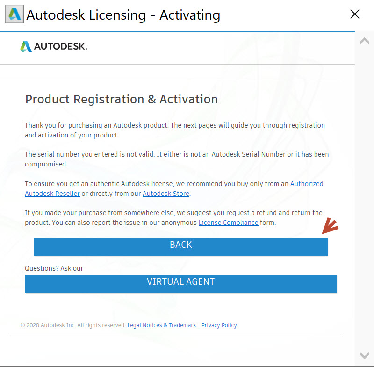Click the scrollbar track on the right edge

pos(364,196)
